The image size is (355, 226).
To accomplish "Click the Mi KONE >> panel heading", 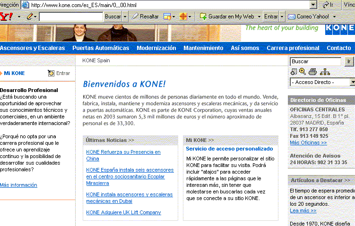I will click(x=199, y=140).
